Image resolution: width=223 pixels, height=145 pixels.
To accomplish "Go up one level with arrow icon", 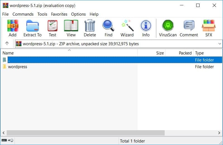I will point(7,43).
